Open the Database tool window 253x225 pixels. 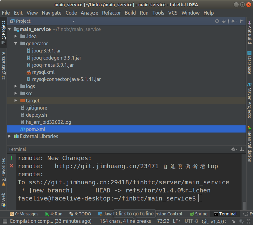pyautogui.click(x=250, y=62)
